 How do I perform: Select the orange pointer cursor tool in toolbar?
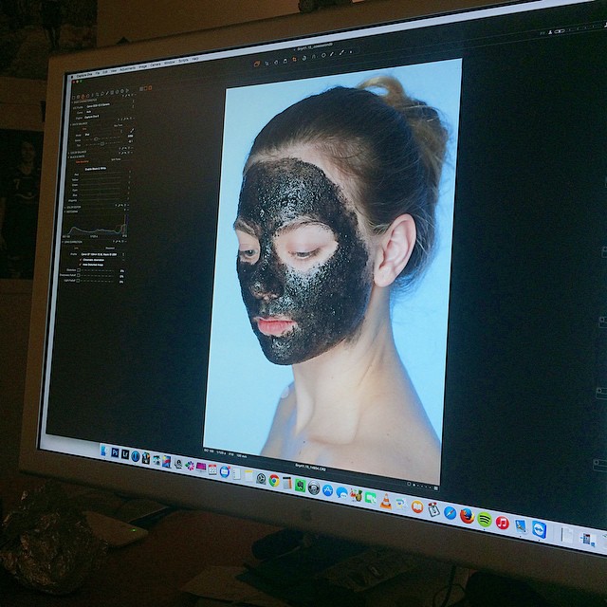coord(255,64)
